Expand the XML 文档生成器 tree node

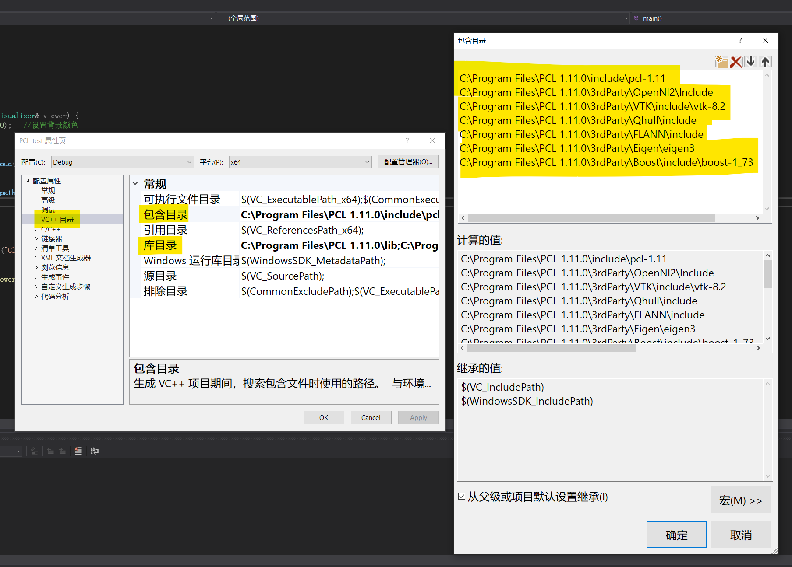click(36, 258)
